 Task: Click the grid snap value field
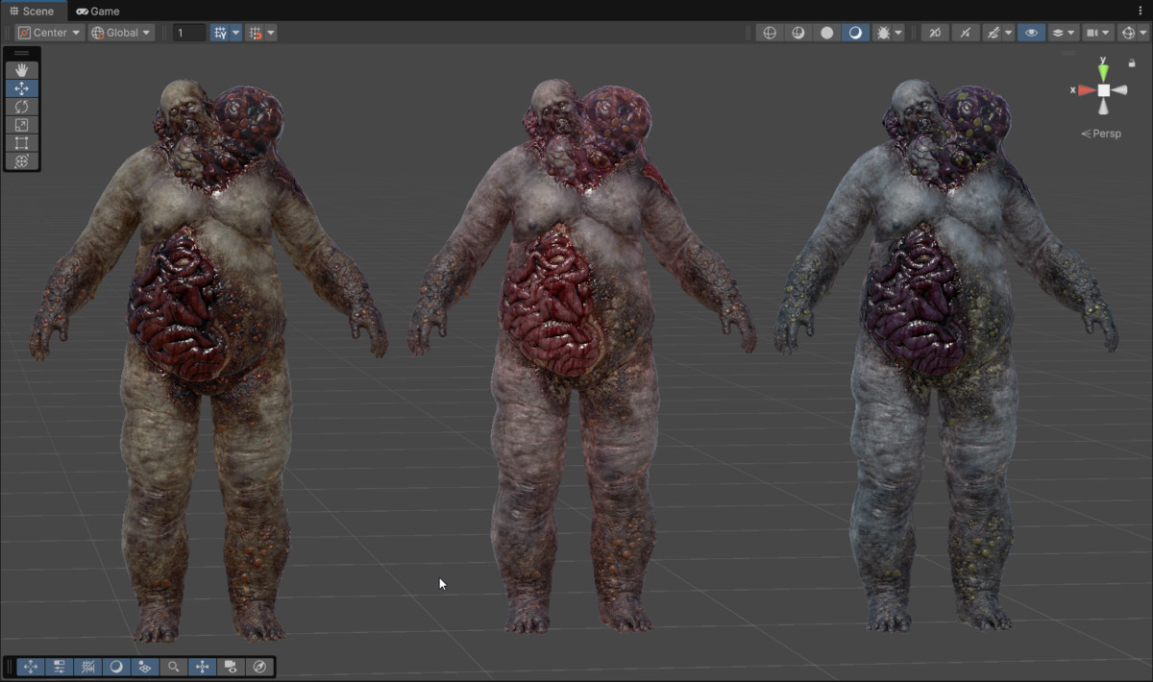tap(189, 33)
